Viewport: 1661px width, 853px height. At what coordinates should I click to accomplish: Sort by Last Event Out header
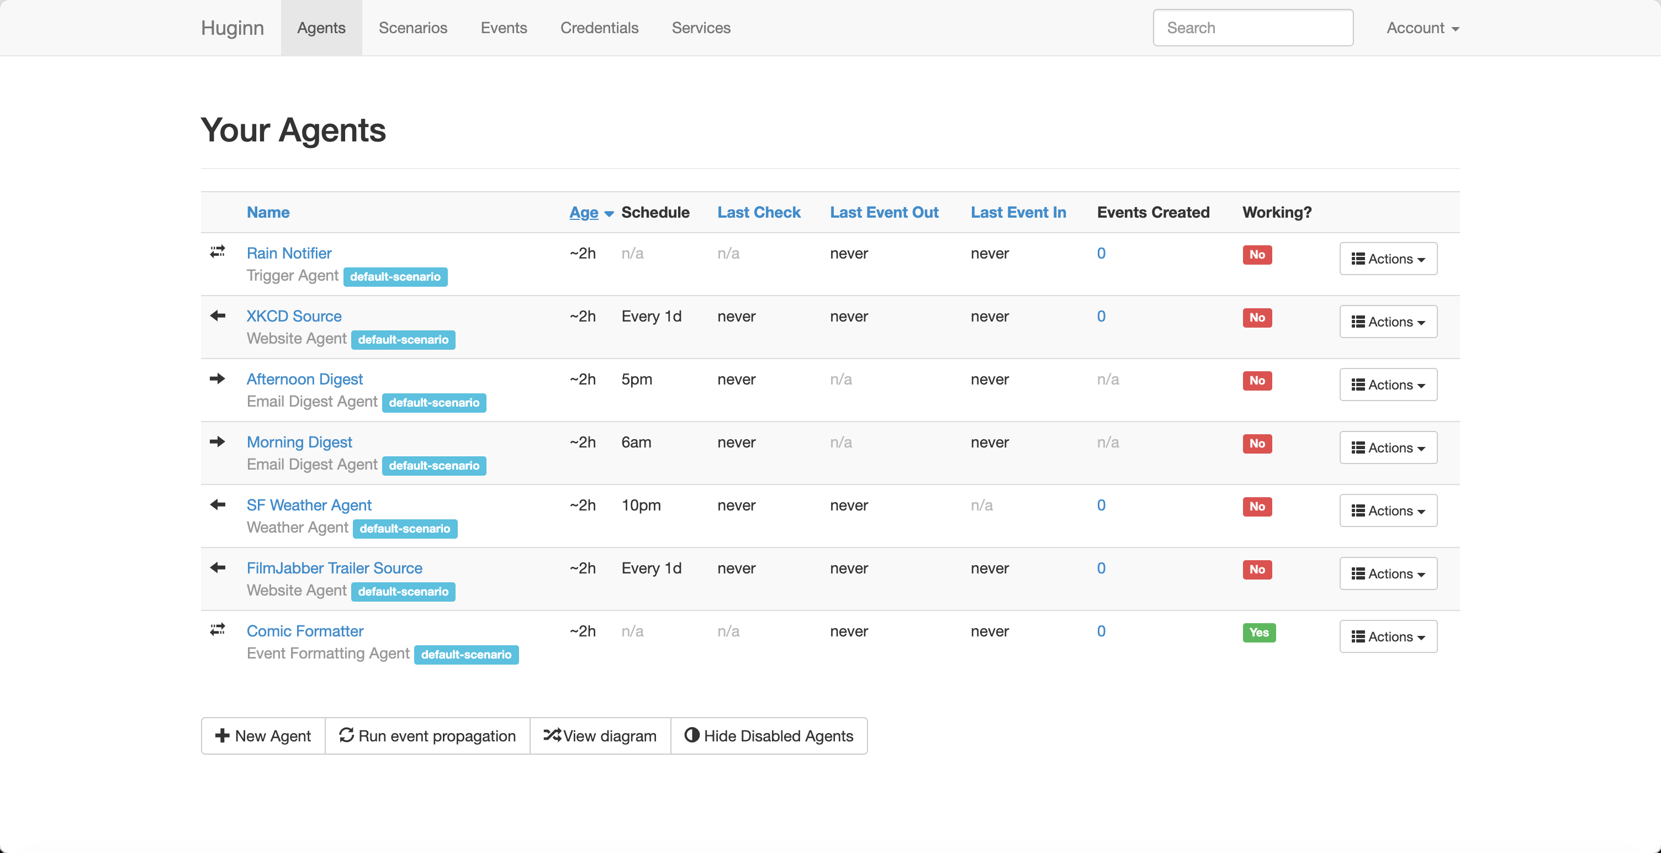click(884, 212)
